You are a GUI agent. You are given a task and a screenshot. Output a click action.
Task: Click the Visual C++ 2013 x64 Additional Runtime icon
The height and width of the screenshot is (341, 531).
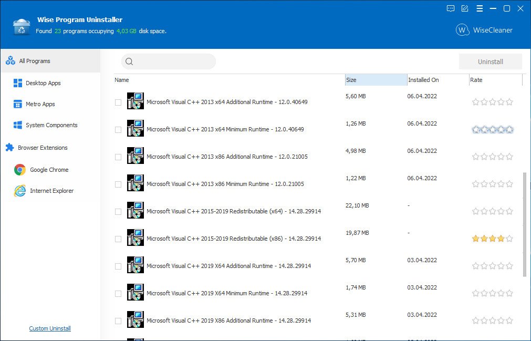coord(135,101)
